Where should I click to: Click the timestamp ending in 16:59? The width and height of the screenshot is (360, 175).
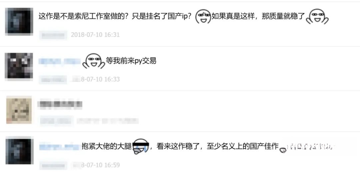click(96, 165)
